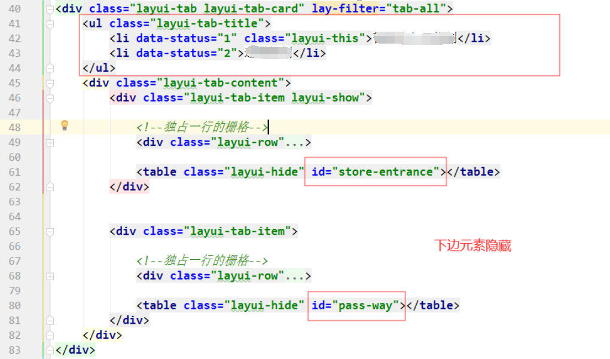610x359 pixels.
Task: Click line number 40 in the gutter
Action: point(15,9)
